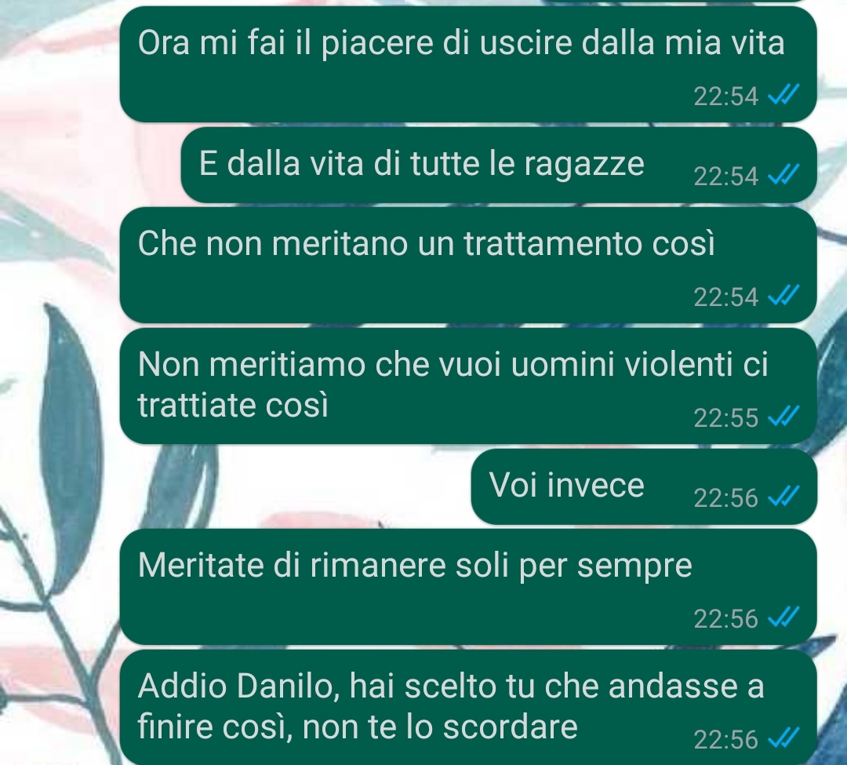Click the 22:54 timestamp on the first message

[726, 97]
